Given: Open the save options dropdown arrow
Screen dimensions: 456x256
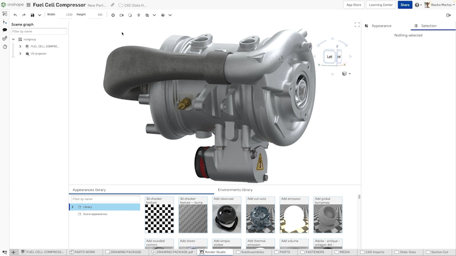Looking at the screenshot, I should (x=39, y=15).
